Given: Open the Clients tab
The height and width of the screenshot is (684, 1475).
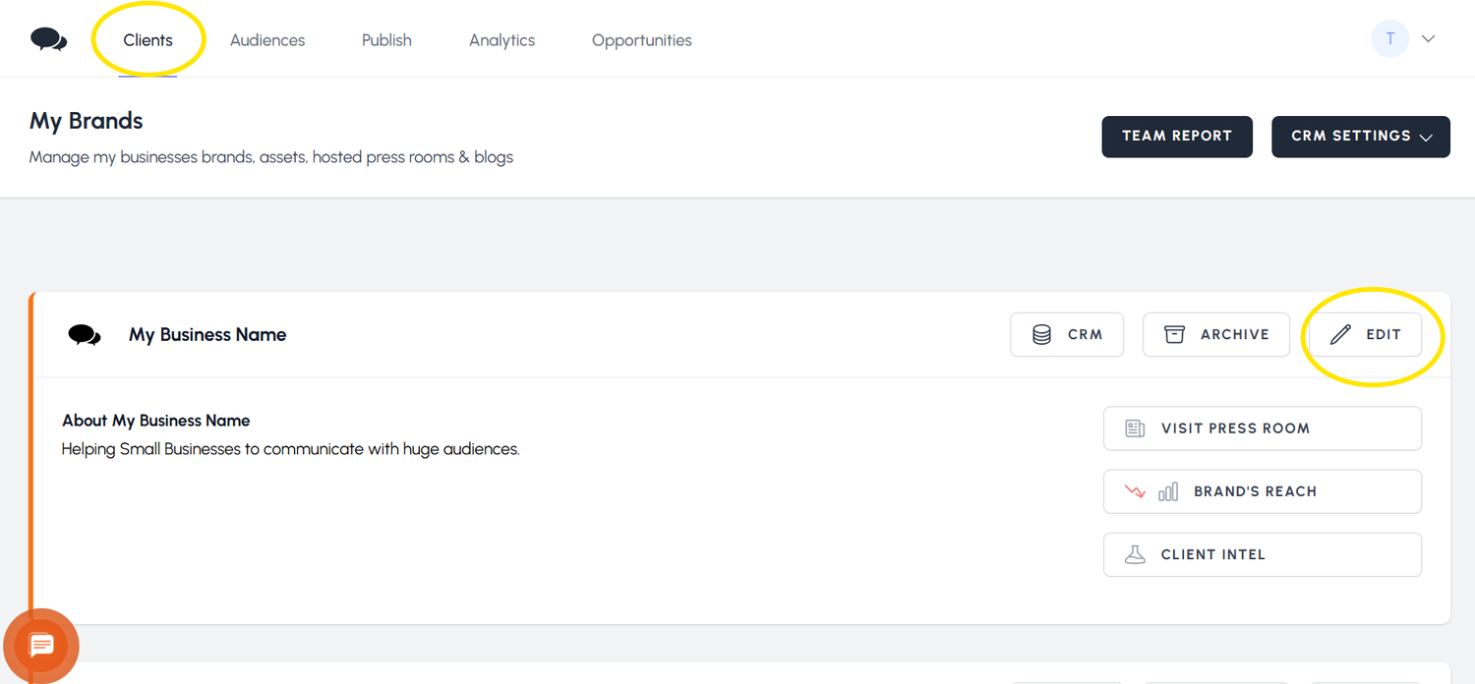Looking at the screenshot, I should click(147, 40).
